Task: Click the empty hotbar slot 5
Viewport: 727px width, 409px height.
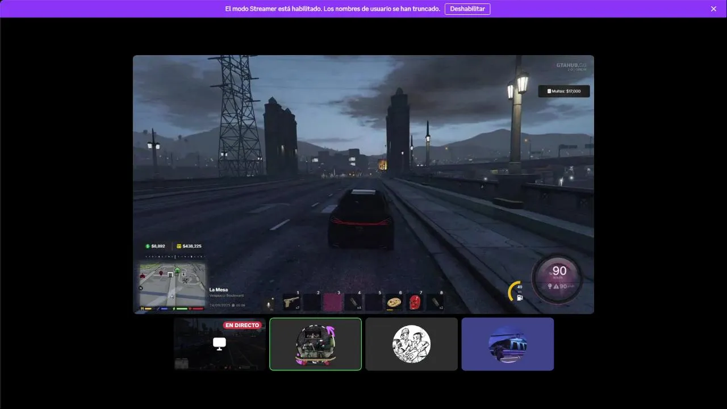Action: (373, 302)
